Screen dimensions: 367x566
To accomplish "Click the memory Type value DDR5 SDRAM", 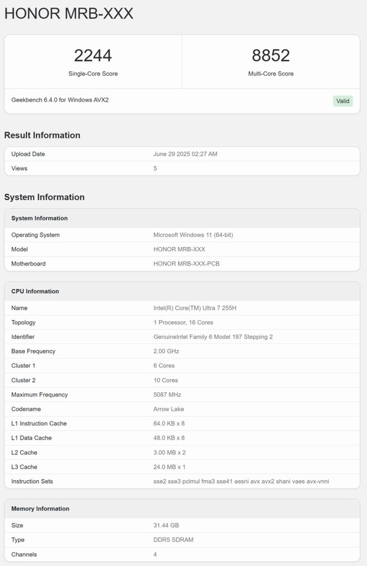I will (173, 540).
